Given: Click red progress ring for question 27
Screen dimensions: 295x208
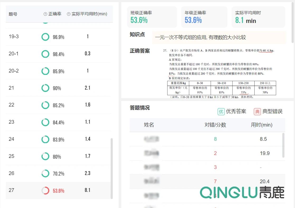Looking at the screenshot, I should [x=45, y=191].
